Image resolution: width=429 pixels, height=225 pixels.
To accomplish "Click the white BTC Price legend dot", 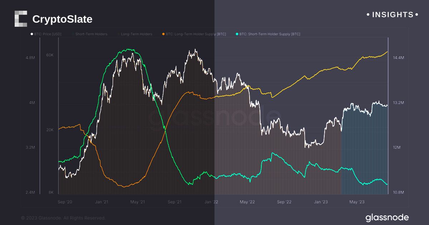I will 32,34.
